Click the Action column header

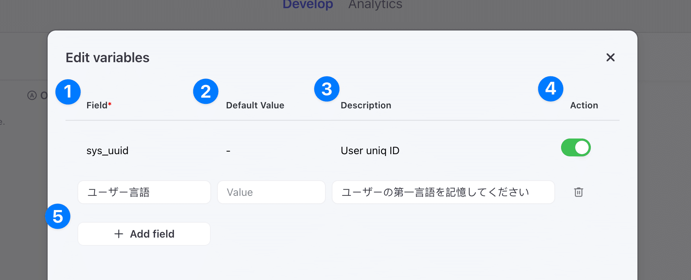[584, 105]
